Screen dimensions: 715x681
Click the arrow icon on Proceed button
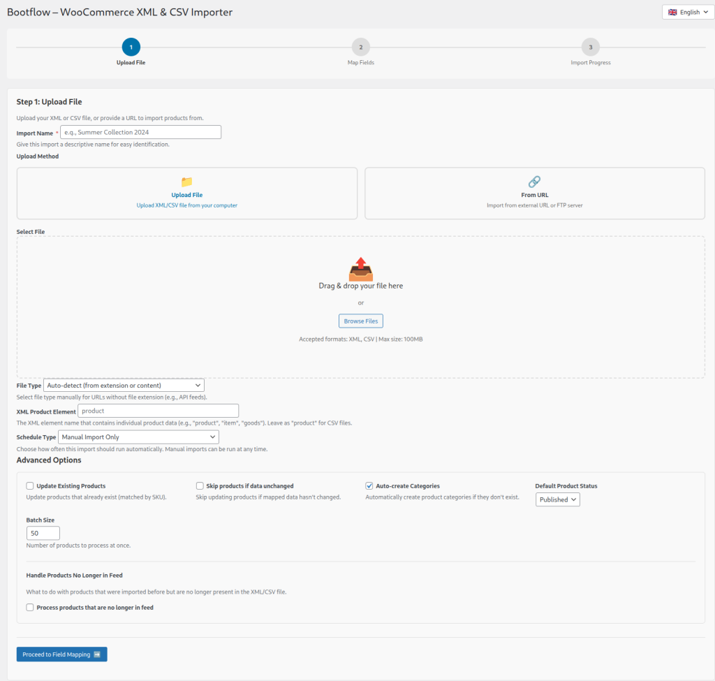coord(96,654)
